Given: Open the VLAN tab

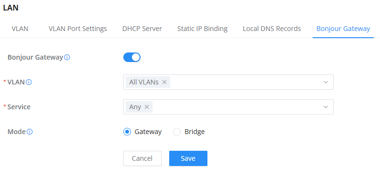Looking at the screenshot, I should [x=20, y=29].
